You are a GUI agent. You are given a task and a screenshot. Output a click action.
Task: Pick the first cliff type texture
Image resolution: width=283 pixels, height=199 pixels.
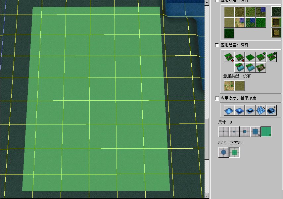(x=229, y=86)
